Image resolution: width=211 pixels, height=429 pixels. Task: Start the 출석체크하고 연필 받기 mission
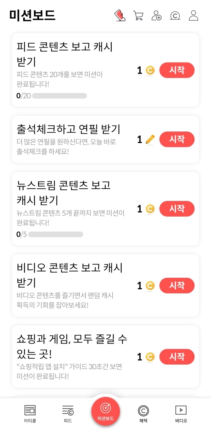coord(177,139)
